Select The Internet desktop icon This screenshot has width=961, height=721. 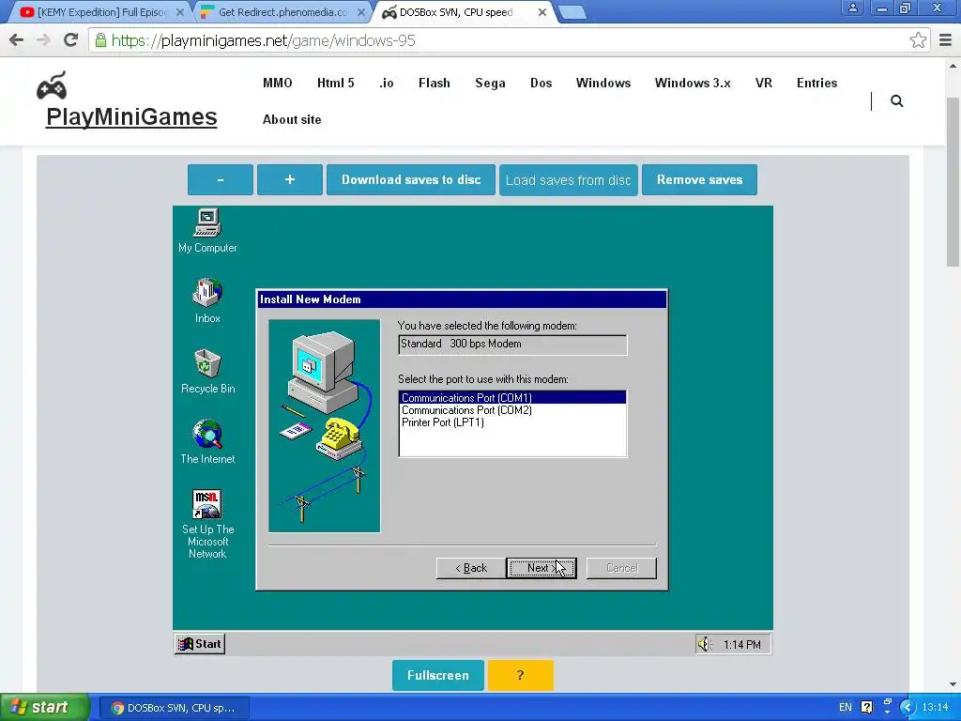(207, 441)
